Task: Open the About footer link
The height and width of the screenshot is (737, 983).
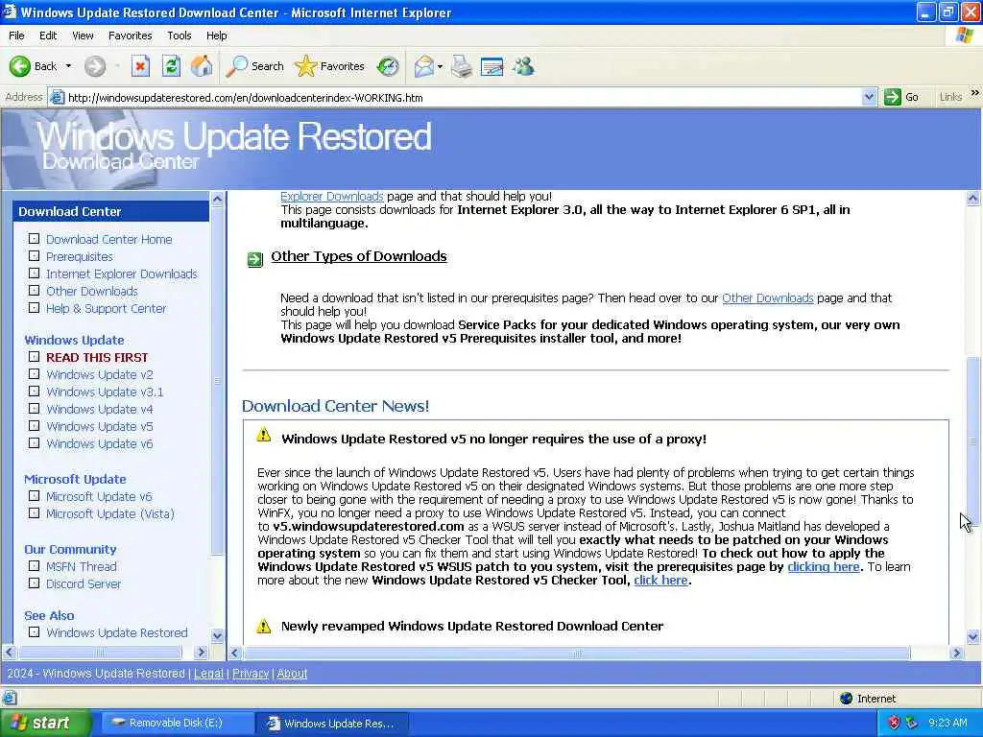Action: click(292, 674)
